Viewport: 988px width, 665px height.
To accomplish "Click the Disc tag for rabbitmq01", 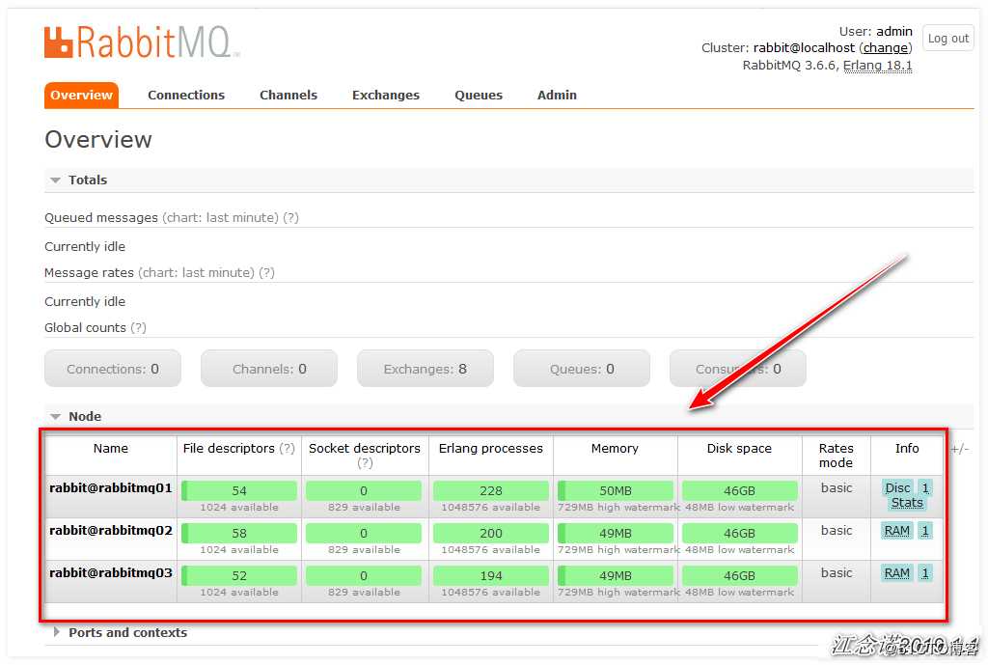I will (x=897, y=487).
